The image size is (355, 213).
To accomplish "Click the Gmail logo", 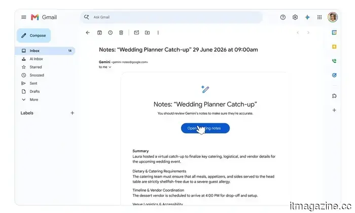I will [x=44, y=17].
